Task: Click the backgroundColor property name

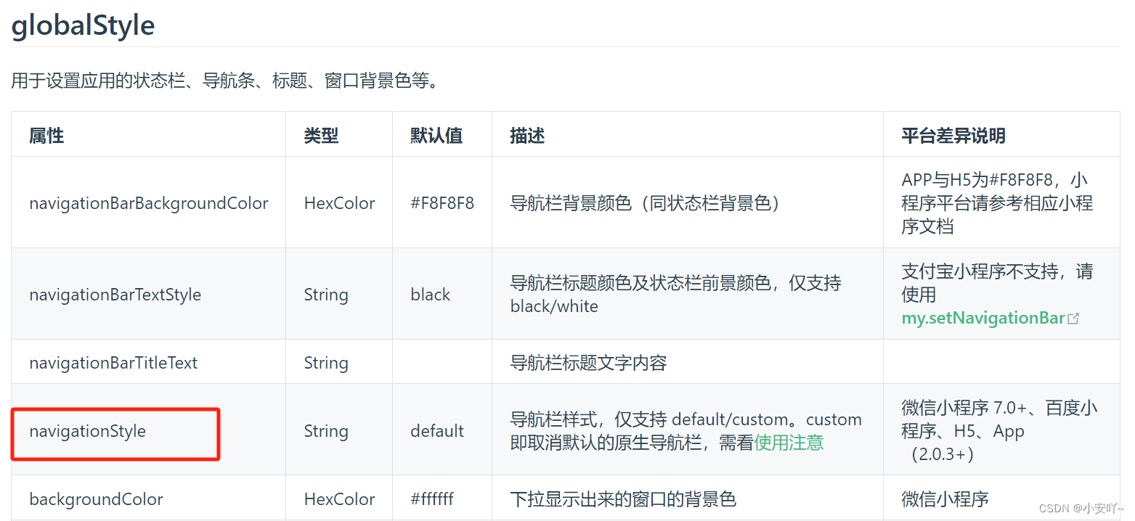Action: coord(96,499)
